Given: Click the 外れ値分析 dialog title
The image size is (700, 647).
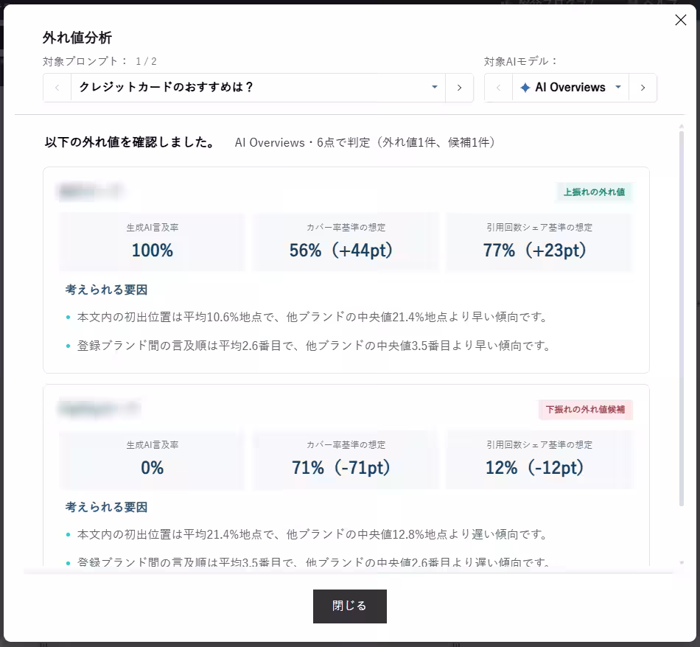Looking at the screenshot, I should 77,38.
